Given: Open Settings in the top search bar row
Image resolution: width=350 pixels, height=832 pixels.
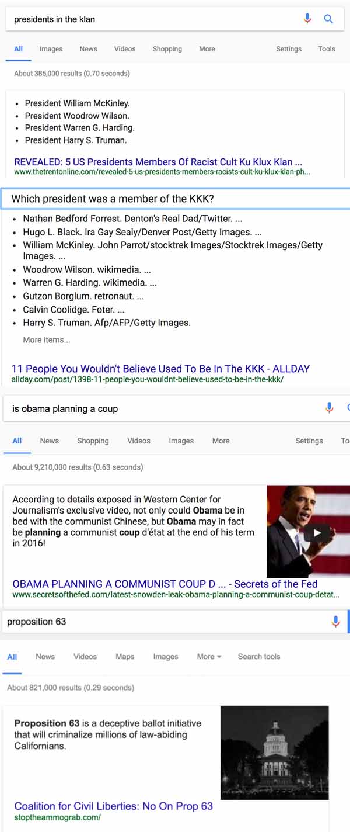Looking at the screenshot, I should (289, 49).
